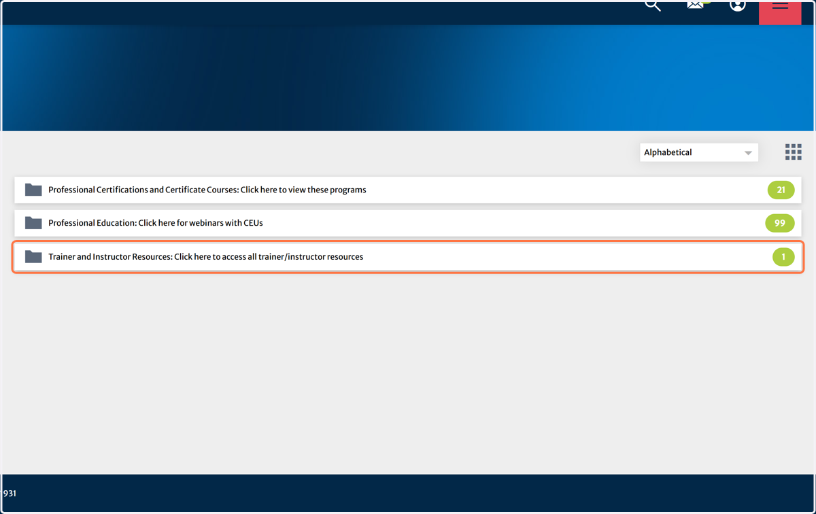Click the 931 text in footer

pos(10,494)
